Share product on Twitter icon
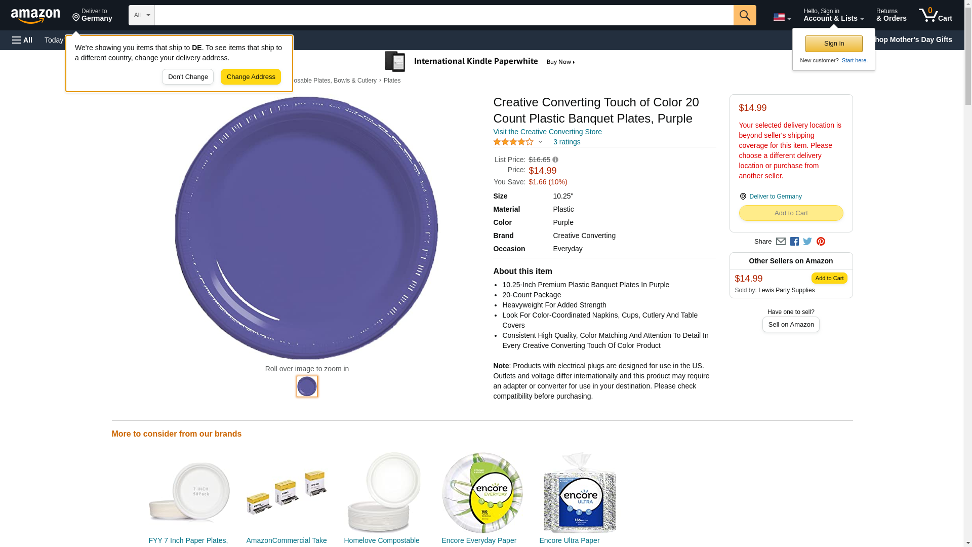Viewport: 972px width, 547px height. point(807,242)
